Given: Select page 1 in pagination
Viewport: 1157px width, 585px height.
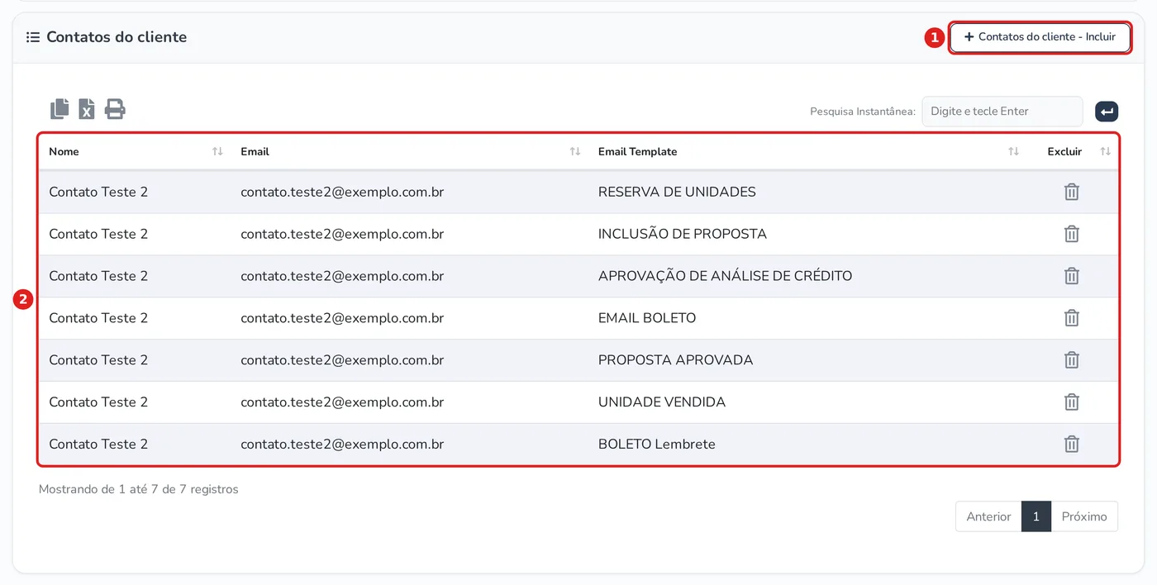Looking at the screenshot, I should click(x=1036, y=516).
